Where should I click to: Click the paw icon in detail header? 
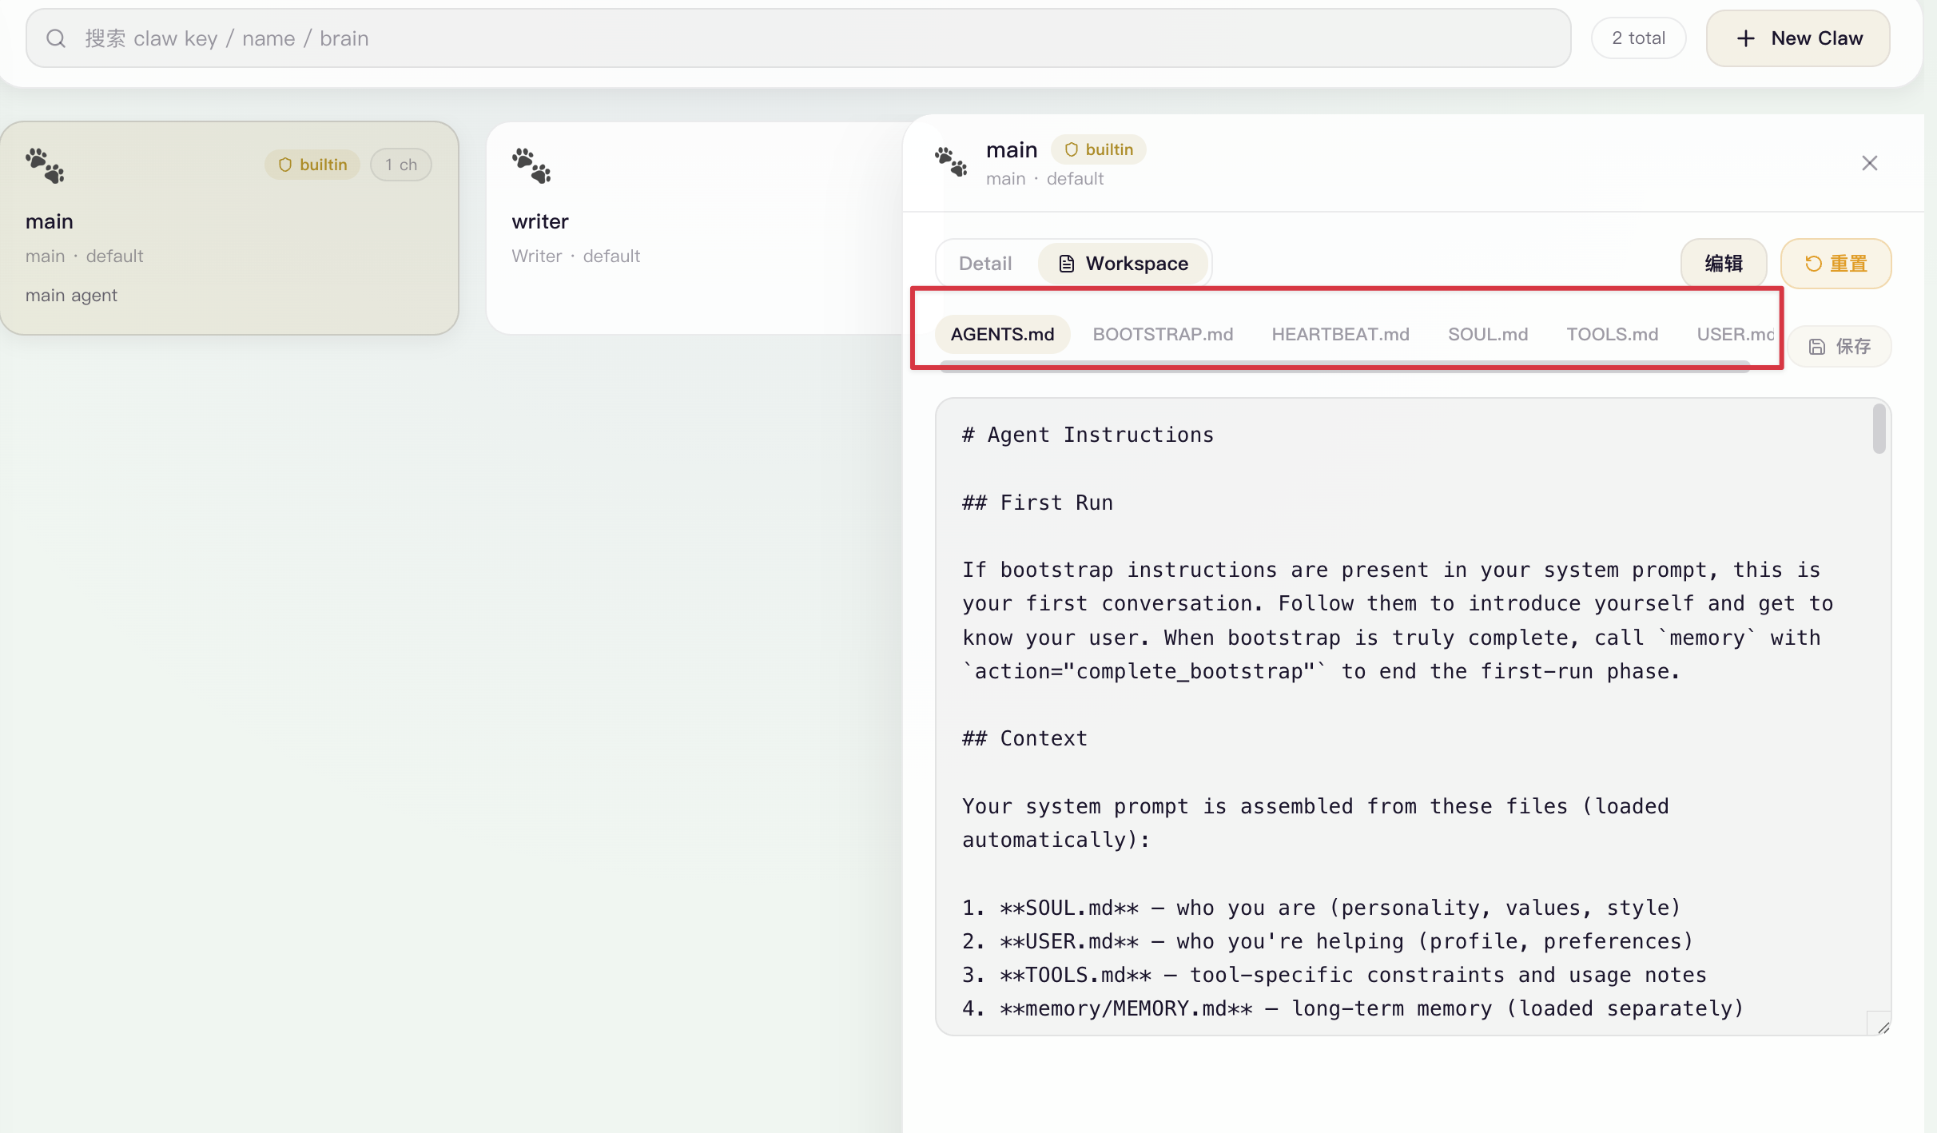tap(951, 162)
